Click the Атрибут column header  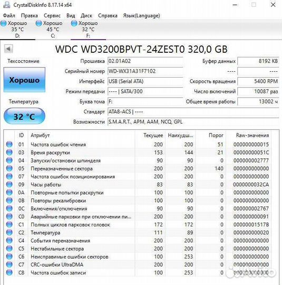tap(81, 135)
